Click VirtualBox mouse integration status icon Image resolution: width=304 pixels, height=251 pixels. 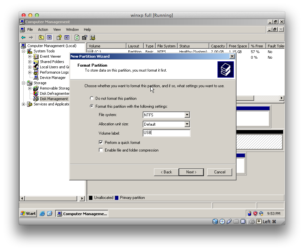pos(252,221)
